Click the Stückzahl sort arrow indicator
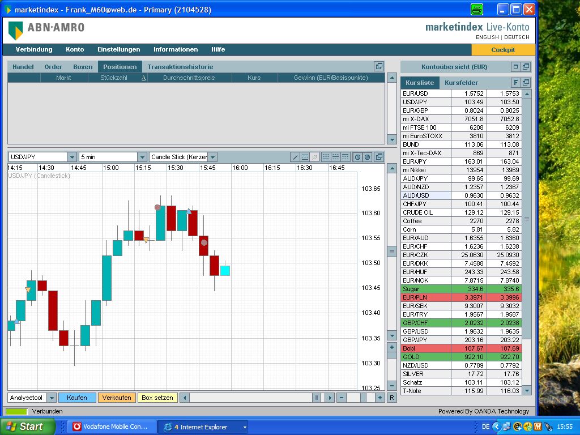Viewport: 580px width, 435px height. (x=143, y=78)
